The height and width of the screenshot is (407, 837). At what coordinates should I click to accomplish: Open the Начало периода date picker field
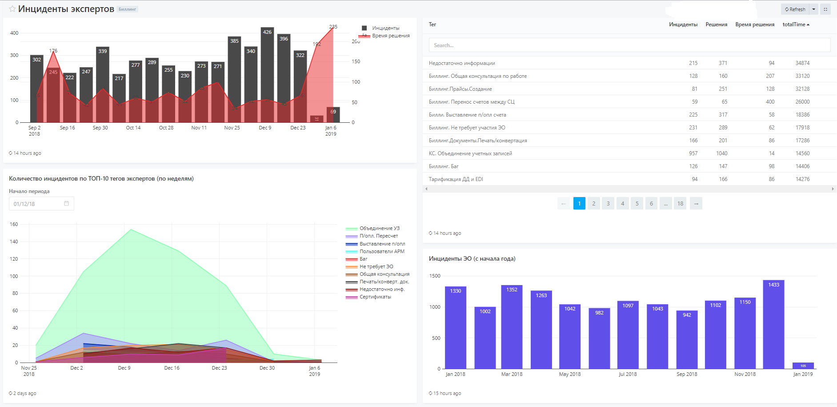(41, 204)
